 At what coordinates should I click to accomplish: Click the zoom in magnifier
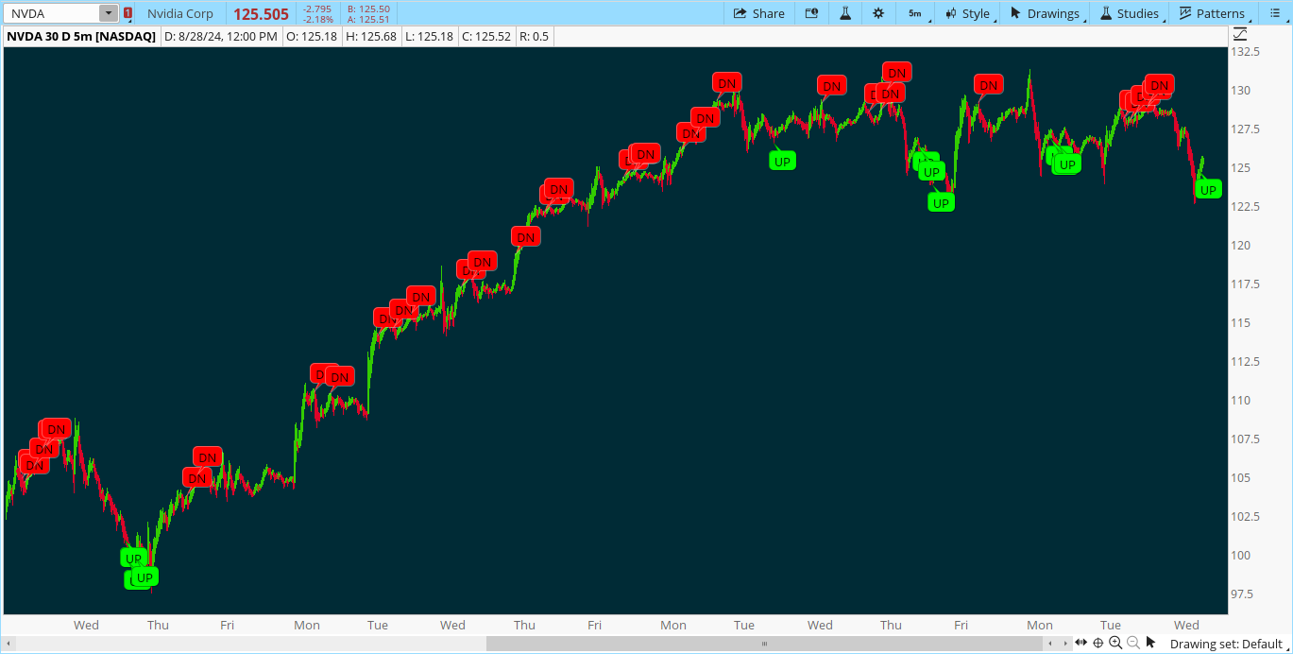click(x=1115, y=643)
